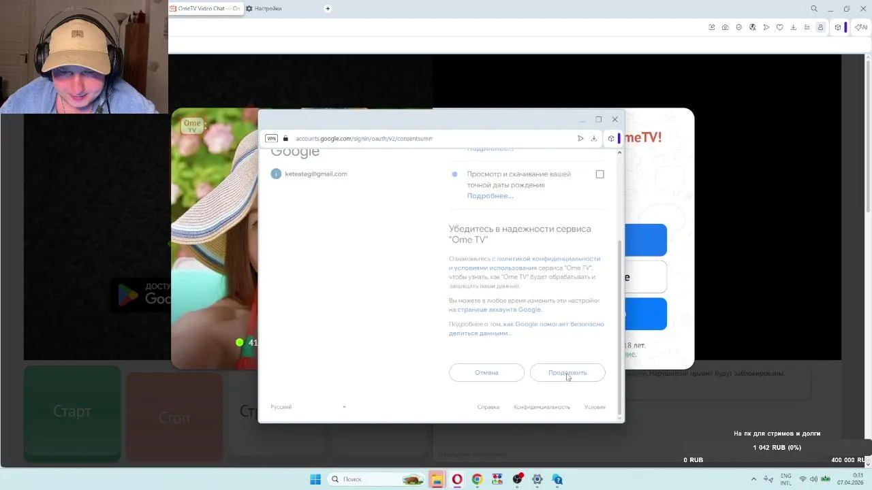
Task: Click the taskbar Поиск search box
Action: coord(377,479)
